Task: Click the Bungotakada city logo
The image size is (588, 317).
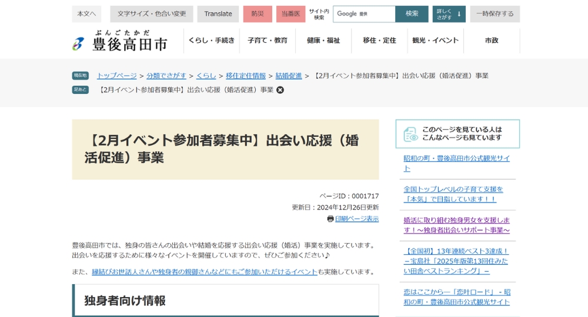Action: (x=120, y=41)
